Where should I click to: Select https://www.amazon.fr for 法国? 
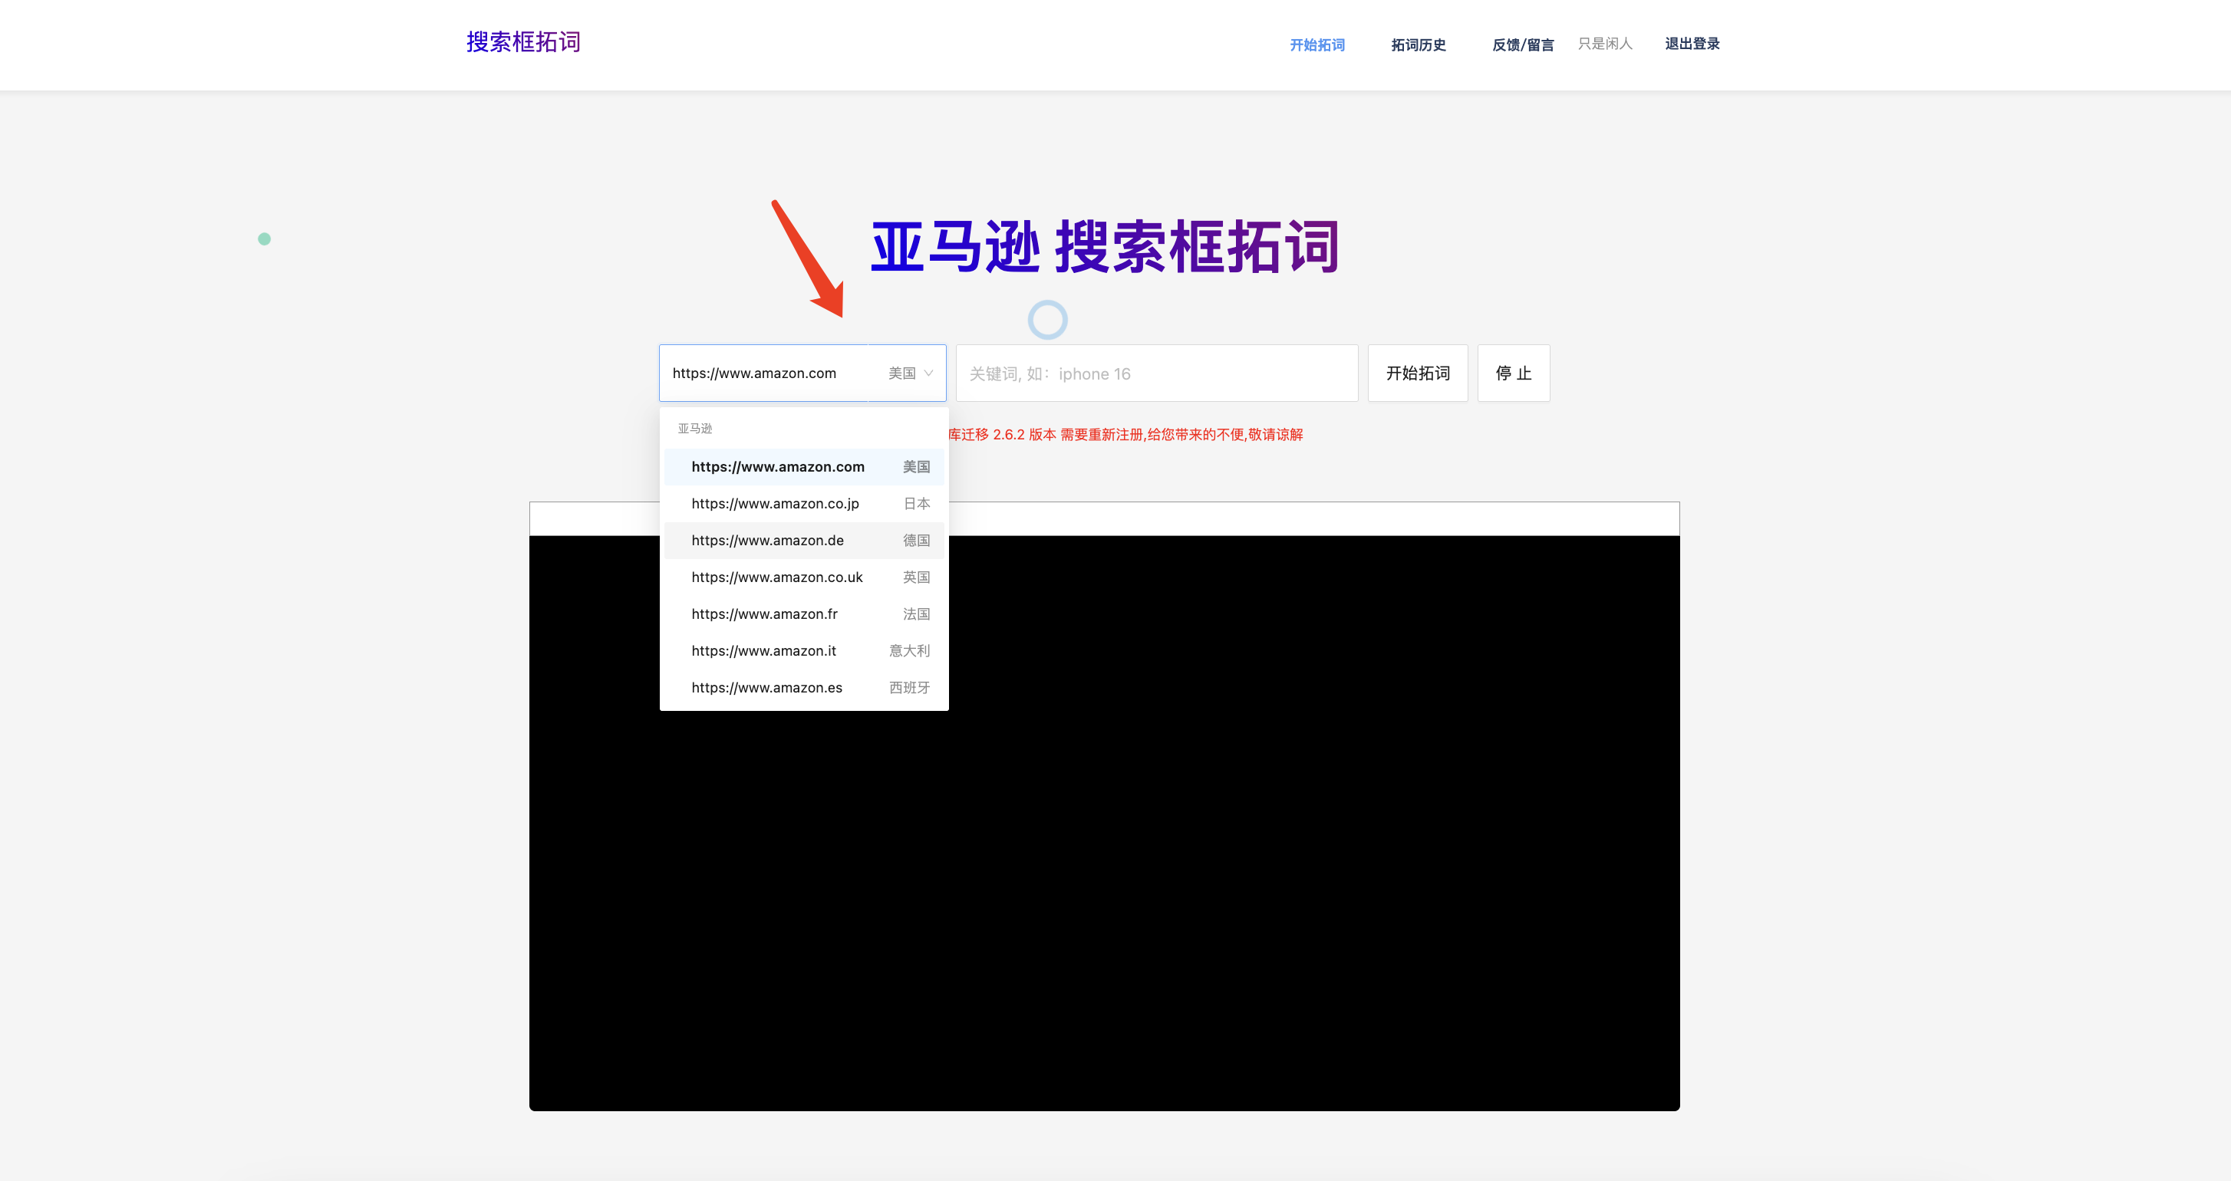[765, 614]
